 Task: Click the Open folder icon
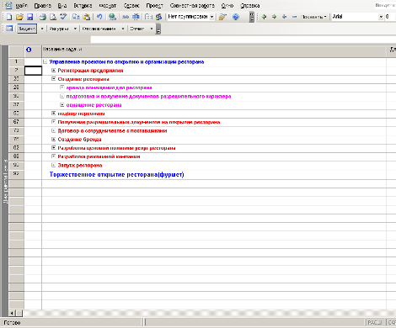pyautogui.click(x=19, y=17)
